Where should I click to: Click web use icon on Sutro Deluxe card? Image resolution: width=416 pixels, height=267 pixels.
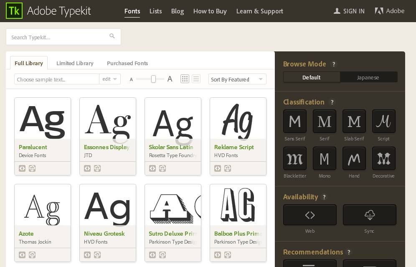[152, 255]
